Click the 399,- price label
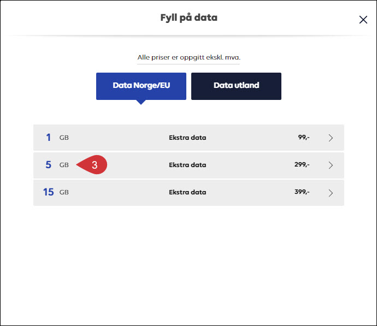 [x=302, y=192]
